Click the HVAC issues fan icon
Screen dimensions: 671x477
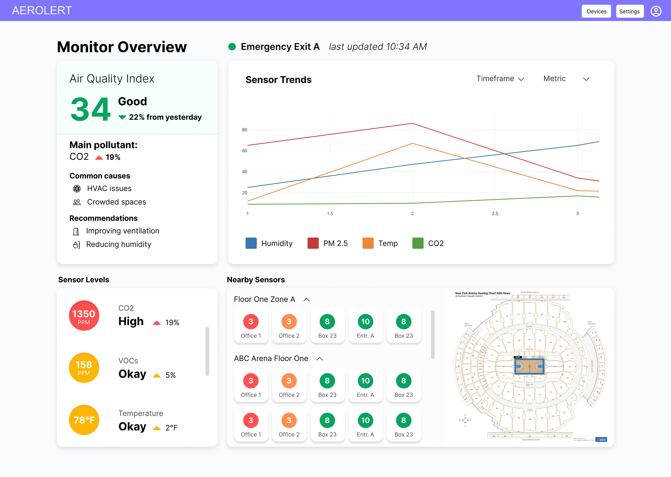coord(77,189)
